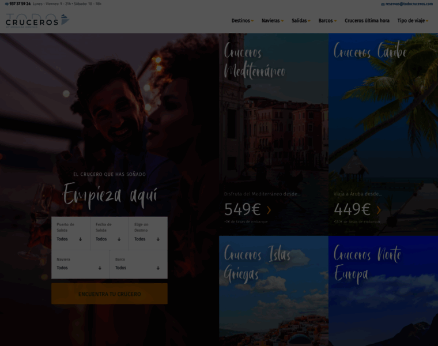Click 'El crucero que has soñado' text
The height and width of the screenshot is (346, 438).
(109, 174)
